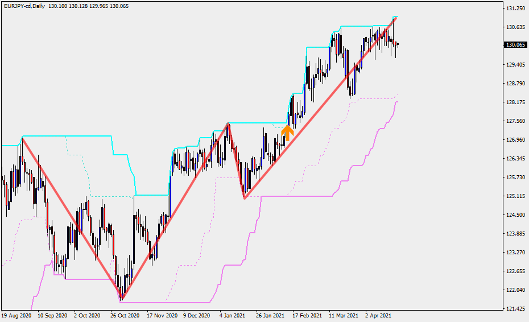This screenshot has height=322, width=529.
Task: Click the 127.560 price scale label
Action: pyautogui.click(x=515, y=121)
